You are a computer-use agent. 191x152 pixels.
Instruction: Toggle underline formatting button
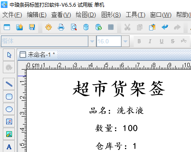pyautogui.click(x=162, y=41)
